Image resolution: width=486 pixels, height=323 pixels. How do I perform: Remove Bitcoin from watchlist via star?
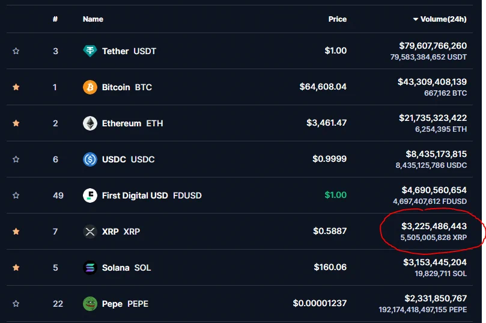point(16,87)
